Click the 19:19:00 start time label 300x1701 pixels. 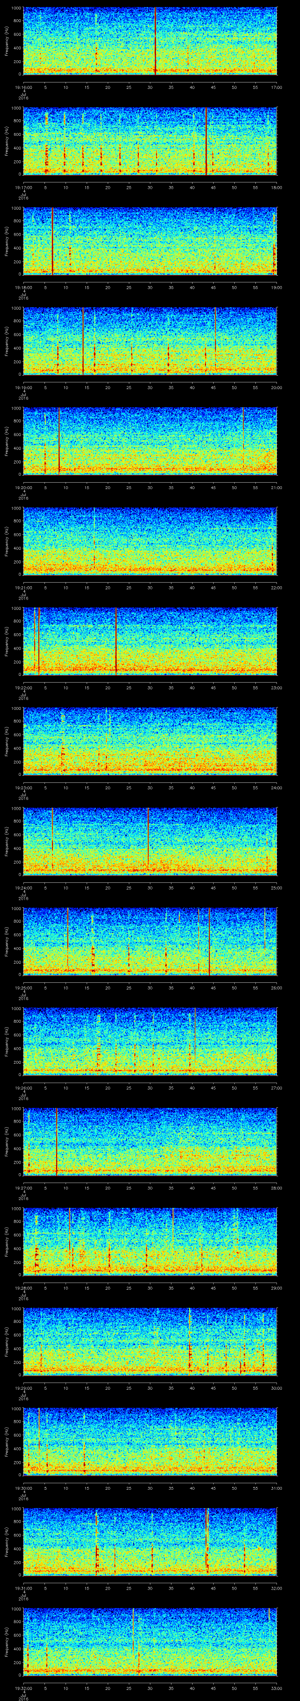(x=24, y=388)
